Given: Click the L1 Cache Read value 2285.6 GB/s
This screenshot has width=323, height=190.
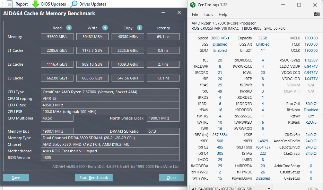Looking at the screenshot, I should 57,50.
